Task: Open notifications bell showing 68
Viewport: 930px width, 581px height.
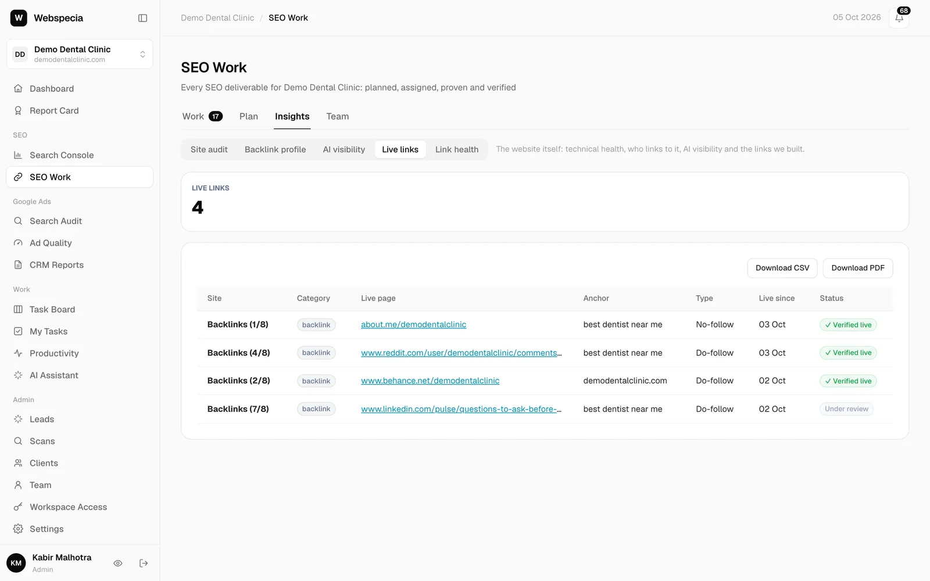Action: click(899, 17)
